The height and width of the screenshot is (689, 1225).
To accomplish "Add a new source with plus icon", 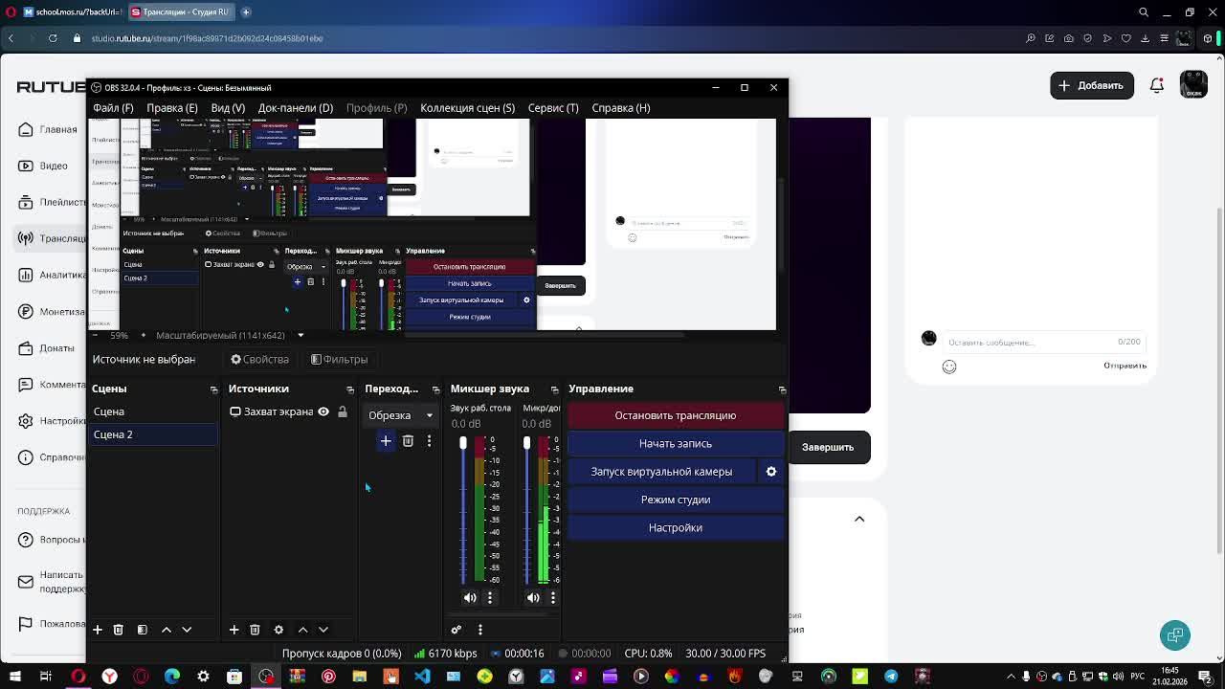I will [234, 630].
